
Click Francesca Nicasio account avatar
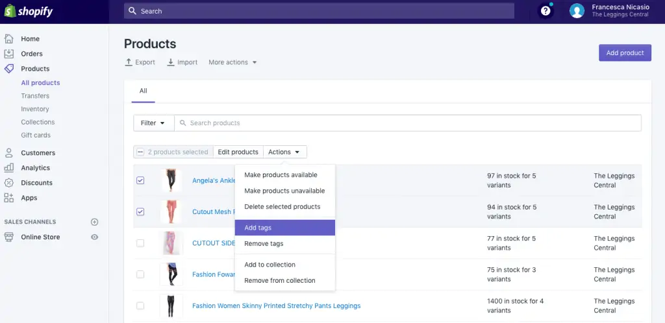click(x=577, y=11)
